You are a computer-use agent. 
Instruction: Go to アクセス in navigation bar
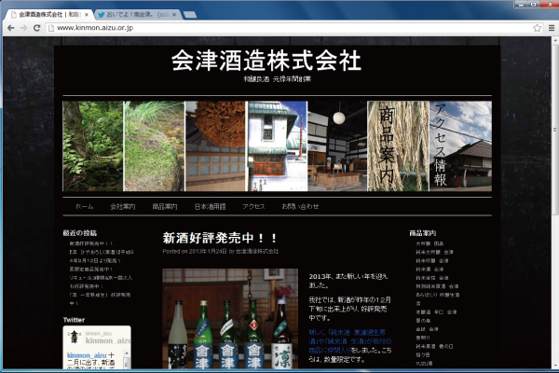pyautogui.click(x=253, y=205)
